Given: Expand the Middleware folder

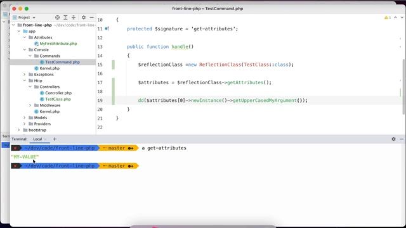Looking at the screenshot, I should (x=30, y=105).
